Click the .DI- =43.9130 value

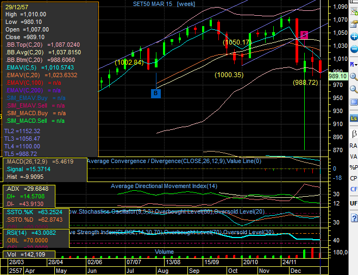click(24, 204)
